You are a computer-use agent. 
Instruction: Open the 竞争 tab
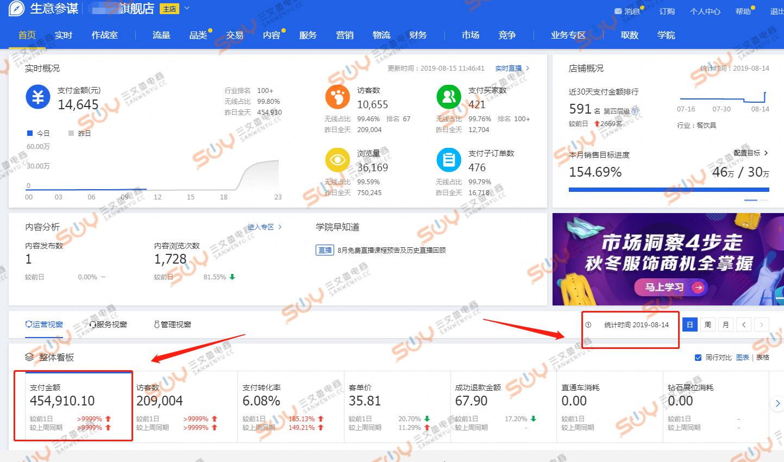(x=507, y=35)
